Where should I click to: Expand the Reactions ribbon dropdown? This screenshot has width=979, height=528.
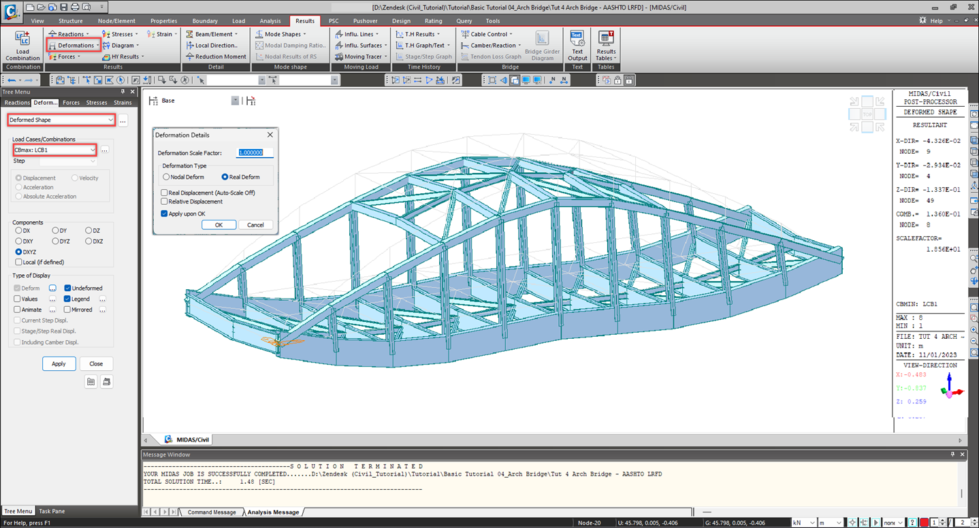(89, 34)
